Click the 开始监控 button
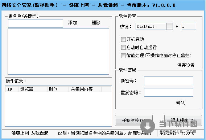Screen dimensions: 206x140 click(x=134, y=121)
